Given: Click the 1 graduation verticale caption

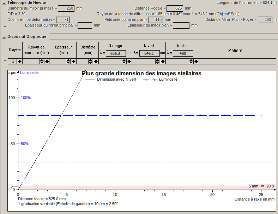Looking at the screenshot, I should [68, 204].
